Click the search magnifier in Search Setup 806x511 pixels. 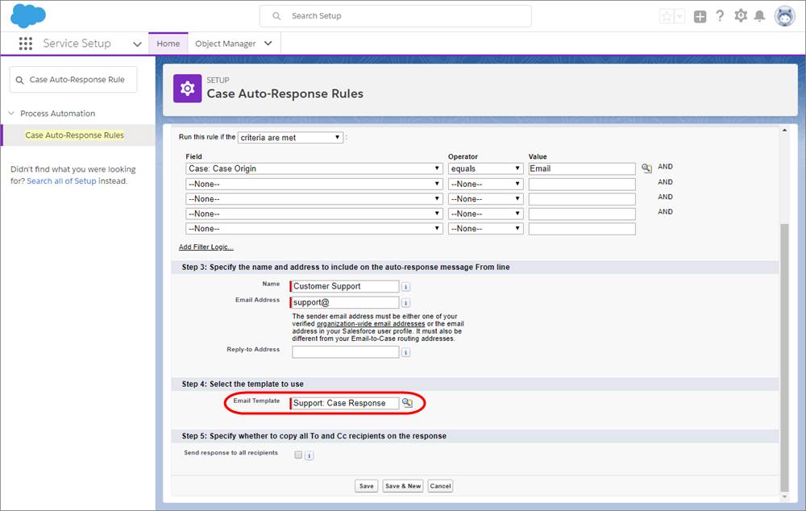276,16
